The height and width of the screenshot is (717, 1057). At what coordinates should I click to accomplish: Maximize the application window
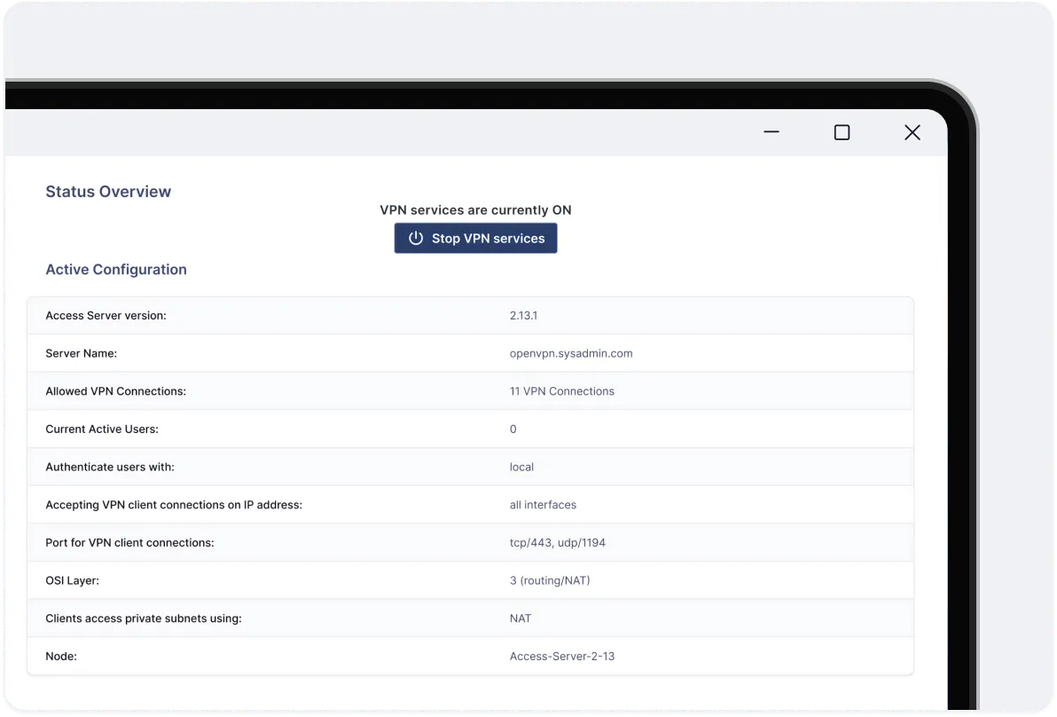click(x=841, y=132)
